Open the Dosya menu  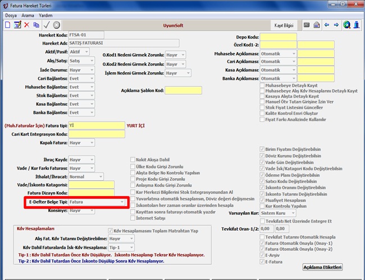pyautogui.click(x=11, y=16)
